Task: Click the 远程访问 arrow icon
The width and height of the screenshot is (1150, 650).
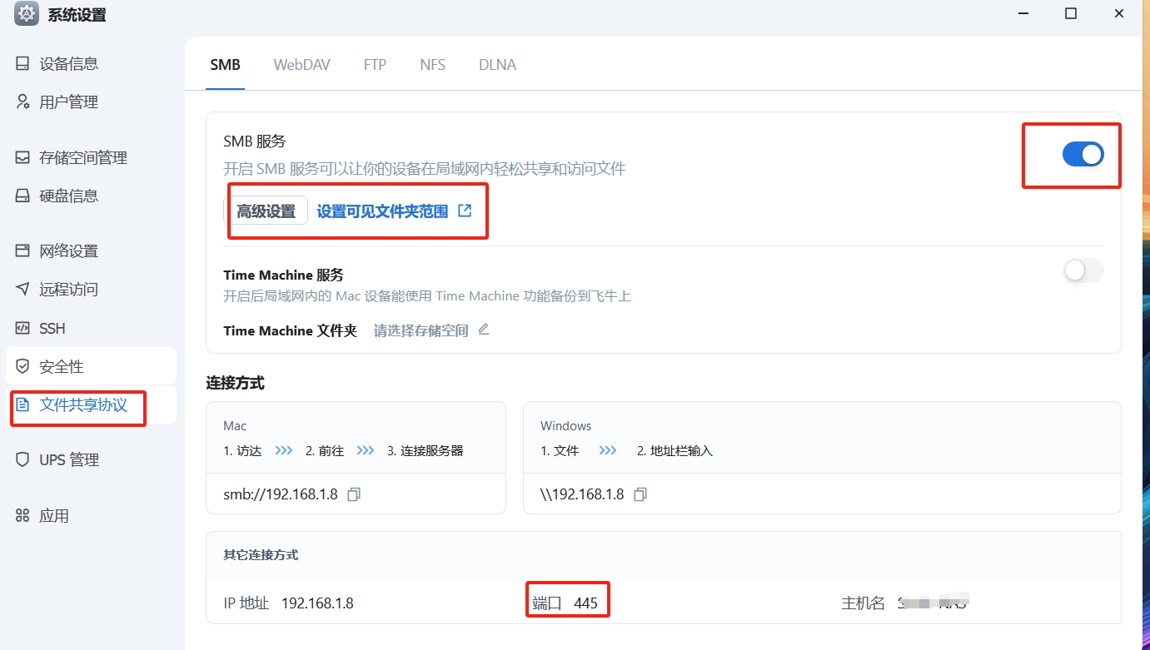Action: point(22,289)
